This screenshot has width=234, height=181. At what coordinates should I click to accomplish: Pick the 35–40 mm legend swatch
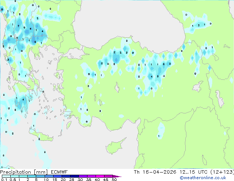coord(91,176)
